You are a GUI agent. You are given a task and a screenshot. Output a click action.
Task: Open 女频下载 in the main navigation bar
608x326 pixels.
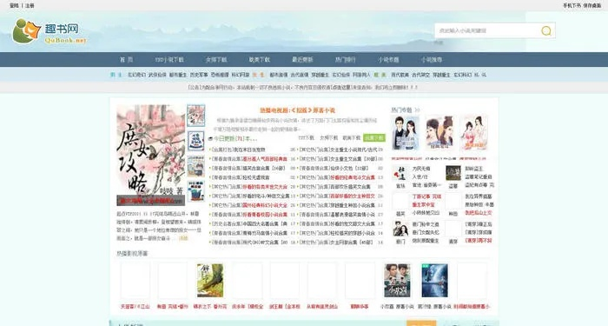pos(216,59)
